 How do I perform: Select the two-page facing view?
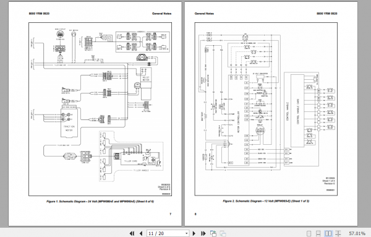pos(328,233)
